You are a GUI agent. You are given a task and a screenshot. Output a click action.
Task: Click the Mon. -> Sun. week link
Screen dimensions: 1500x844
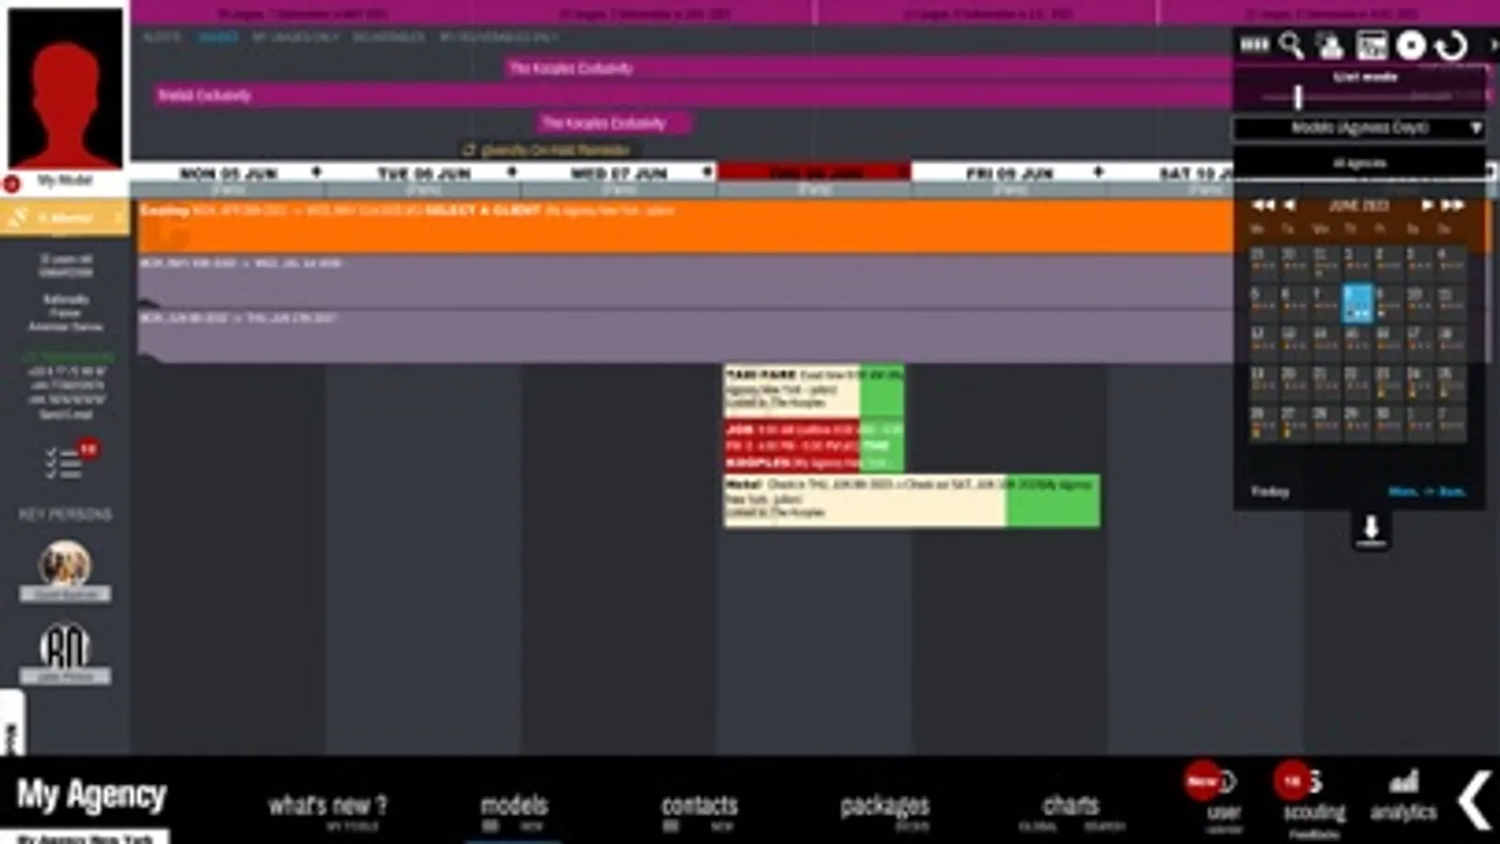(x=1426, y=491)
